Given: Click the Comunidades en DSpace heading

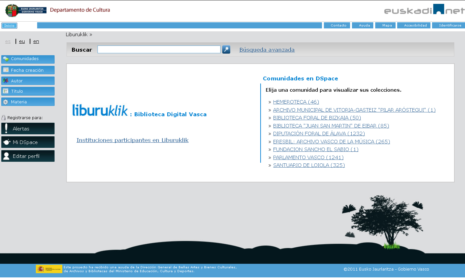Looking at the screenshot, I should 300,78.
